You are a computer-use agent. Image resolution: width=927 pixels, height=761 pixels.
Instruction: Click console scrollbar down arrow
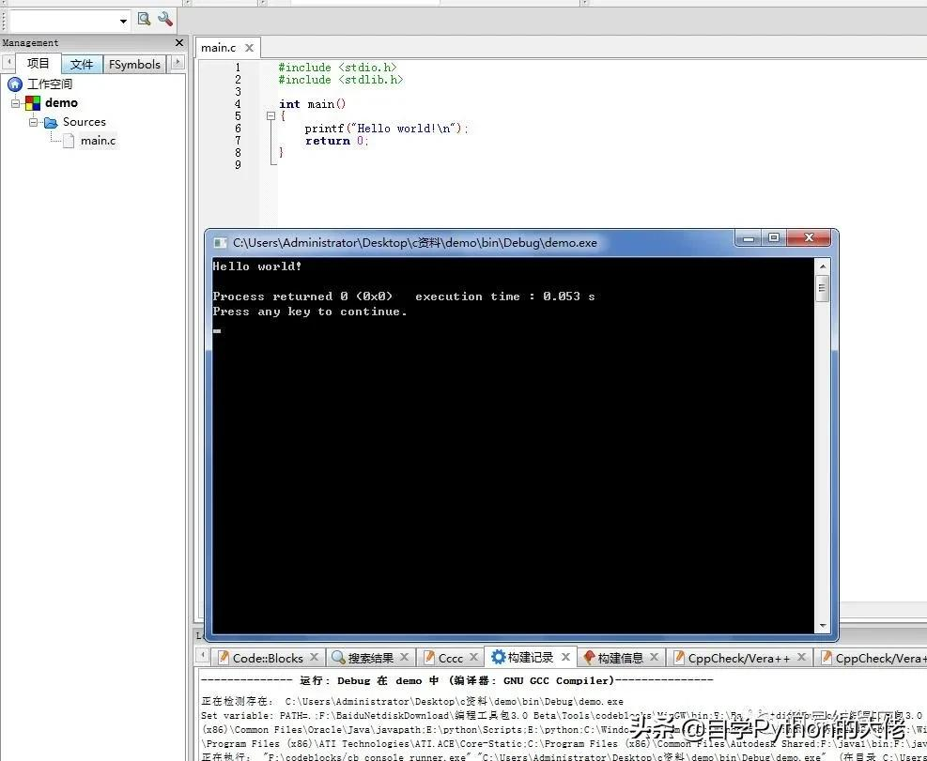823,626
